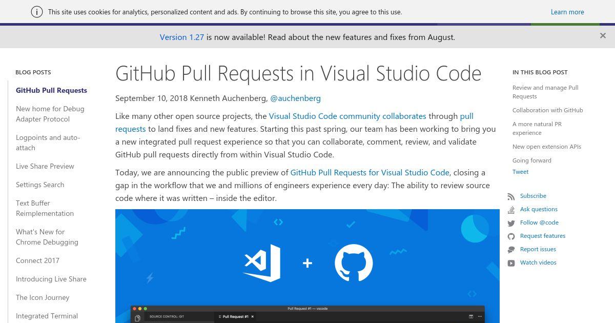Screen dimensions: 615x323
Task: Click the September 10, 2018 date text
Action: pos(151,98)
